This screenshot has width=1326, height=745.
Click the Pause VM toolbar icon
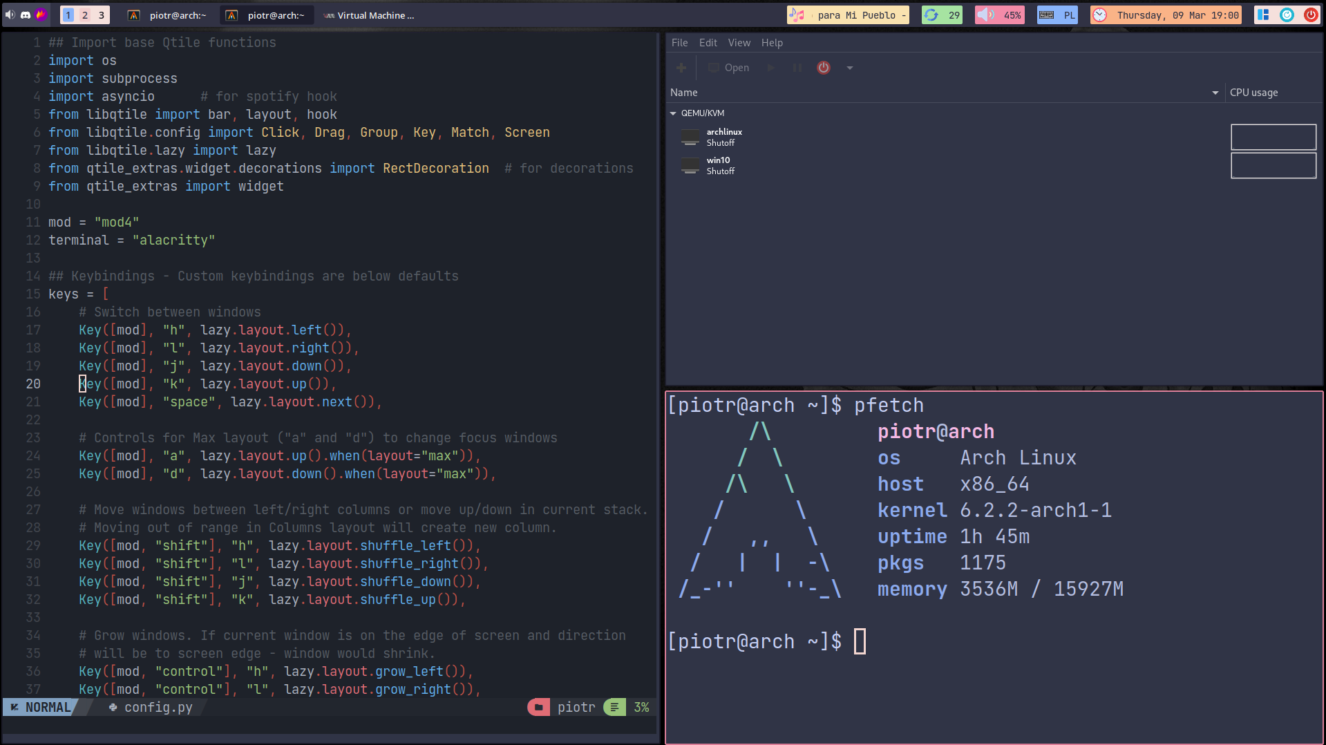pyautogui.click(x=797, y=68)
